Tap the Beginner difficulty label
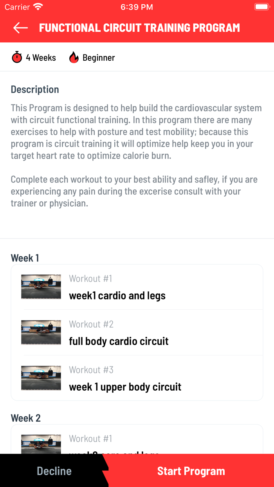274x487 pixels. tap(98, 57)
